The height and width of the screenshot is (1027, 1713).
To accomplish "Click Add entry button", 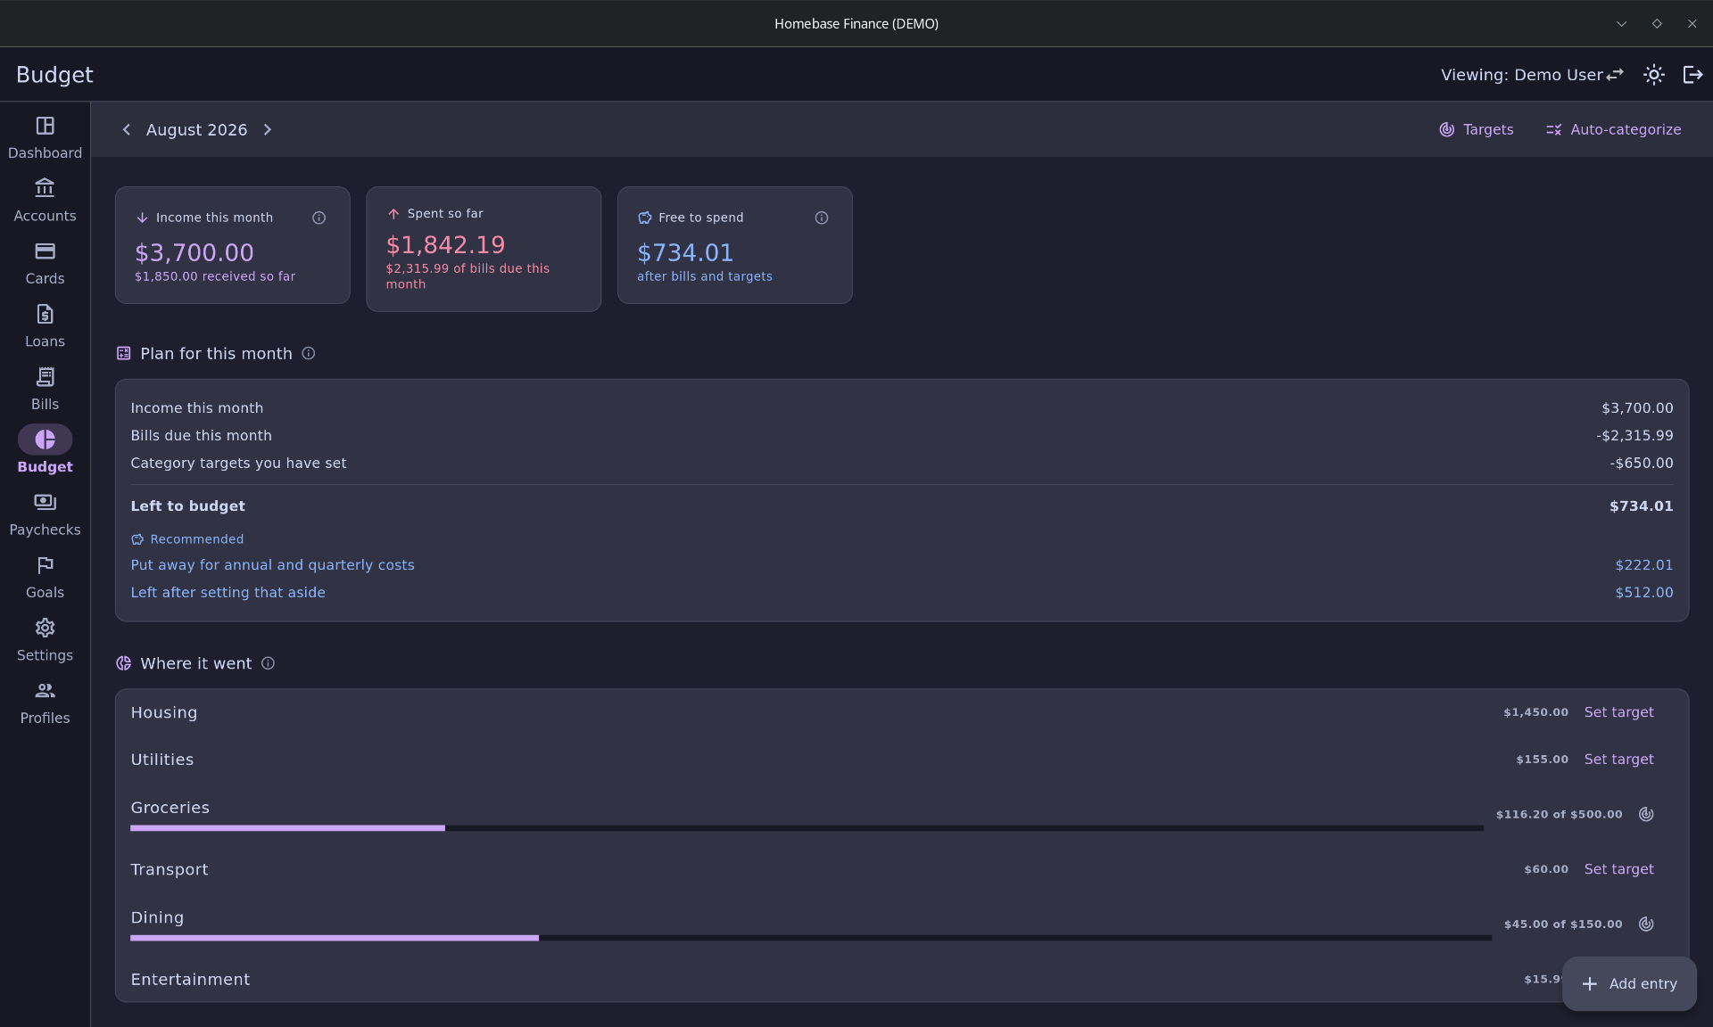I will (x=1629, y=984).
